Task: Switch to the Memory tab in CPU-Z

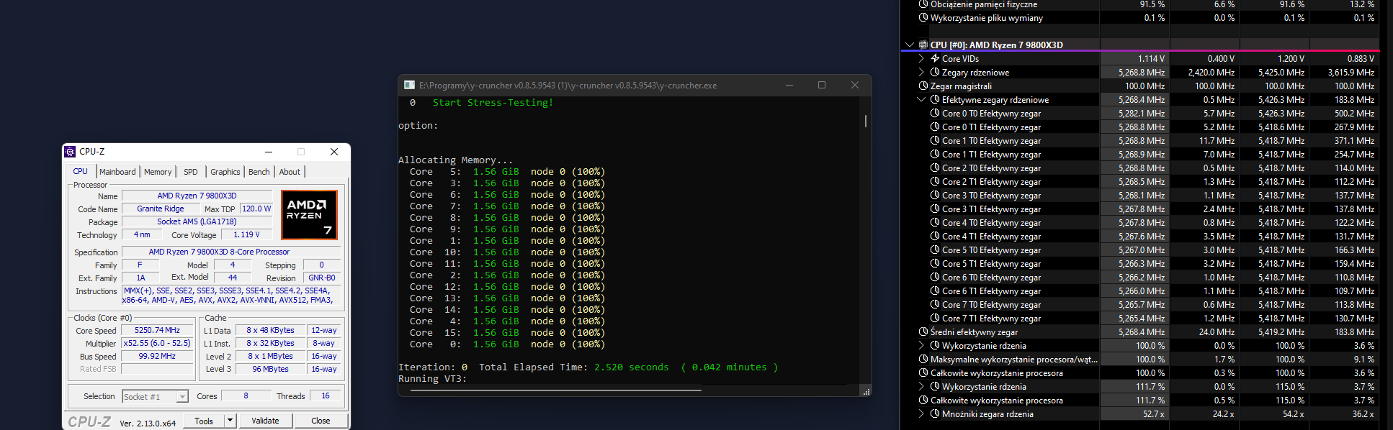Action: point(158,172)
